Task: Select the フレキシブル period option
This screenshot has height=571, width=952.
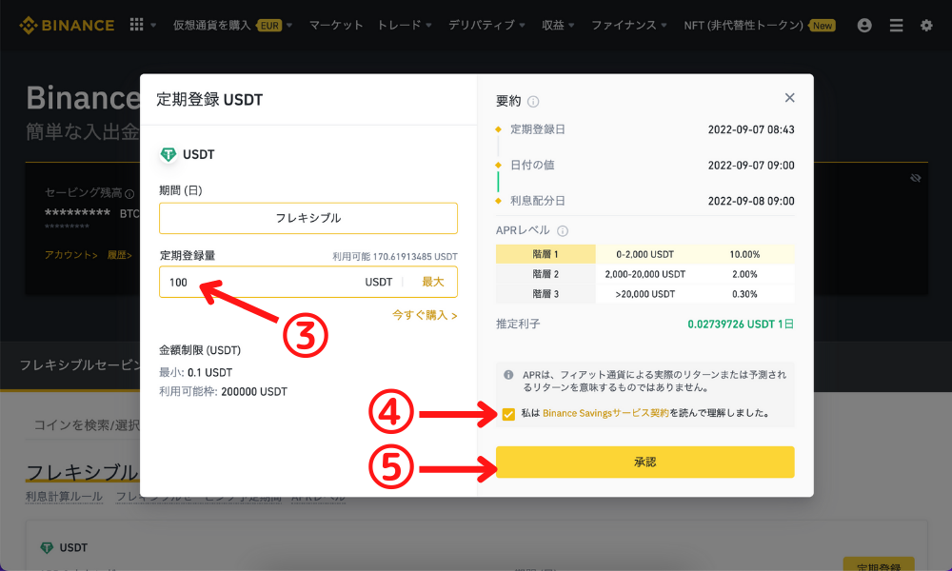Action: point(308,218)
